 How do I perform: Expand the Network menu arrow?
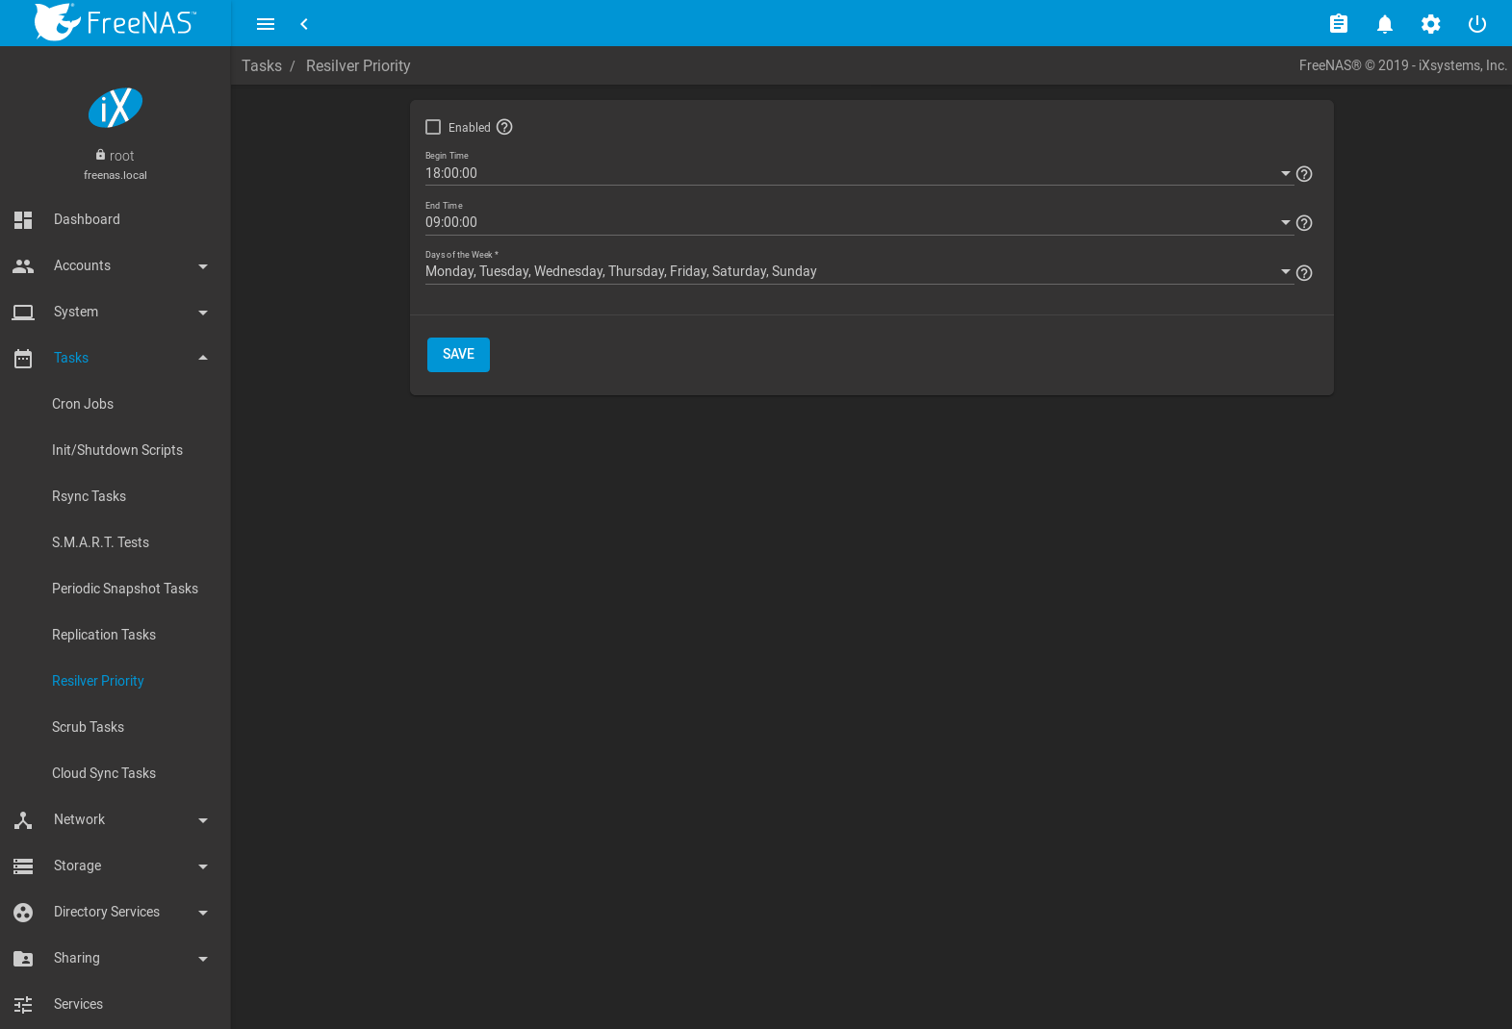[203, 820]
